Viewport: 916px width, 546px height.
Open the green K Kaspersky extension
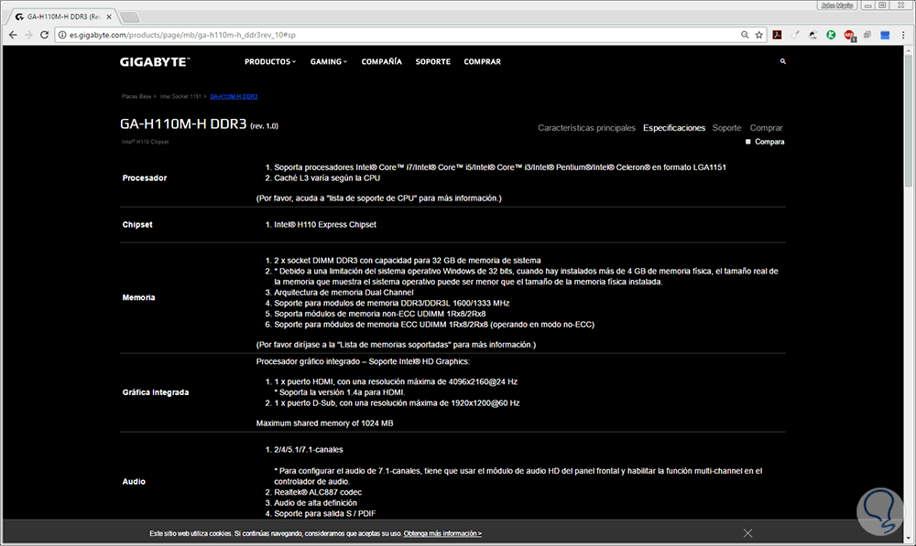(831, 35)
